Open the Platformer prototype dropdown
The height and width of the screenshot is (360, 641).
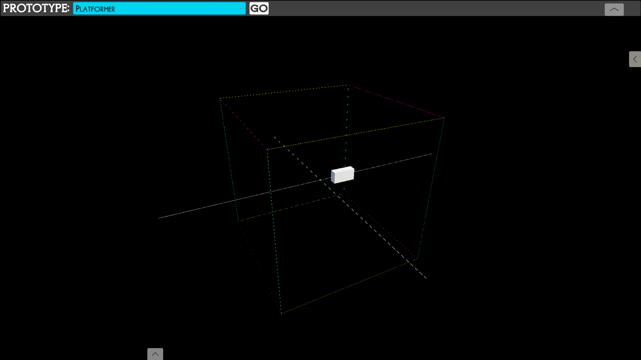point(159,8)
